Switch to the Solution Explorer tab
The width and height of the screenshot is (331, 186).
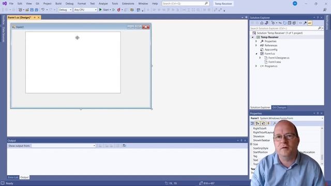click(260, 107)
